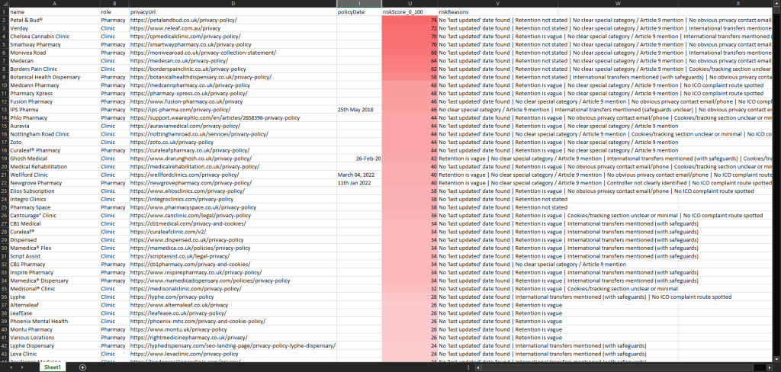Open the curaleafclinic.com/v2/ URL cell
The width and height of the screenshot is (781, 372).
tap(233, 232)
